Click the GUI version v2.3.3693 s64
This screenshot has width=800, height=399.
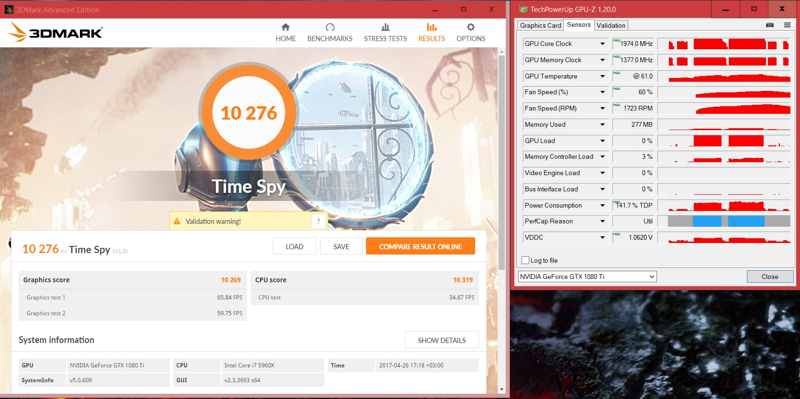243,380
